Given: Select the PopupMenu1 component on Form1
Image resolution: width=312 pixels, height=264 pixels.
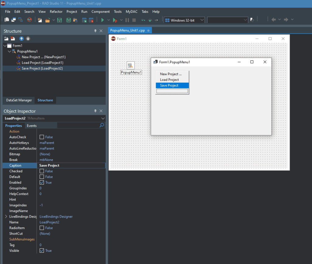Looking at the screenshot, I should coord(130,65).
